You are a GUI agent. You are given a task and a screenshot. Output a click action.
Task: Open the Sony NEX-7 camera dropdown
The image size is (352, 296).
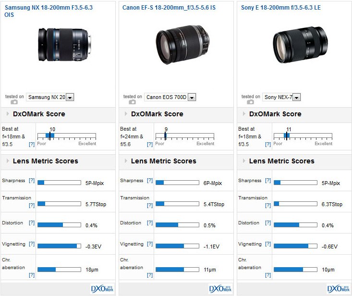point(281,97)
